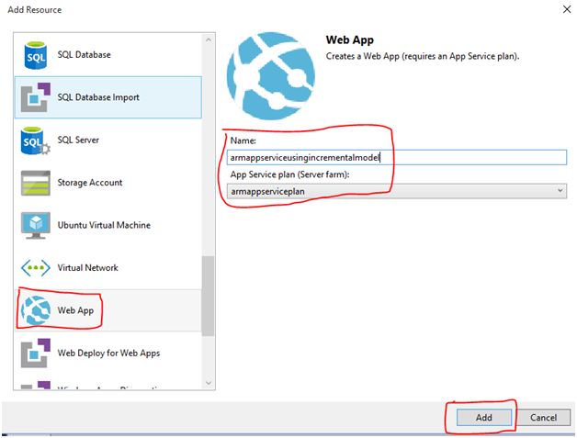Click the Add button
577x438 pixels.
pos(484,418)
